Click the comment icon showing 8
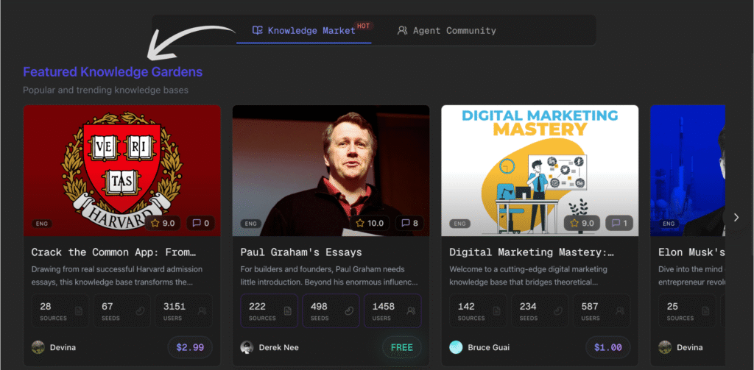754x370 pixels. click(x=409, y=223)
